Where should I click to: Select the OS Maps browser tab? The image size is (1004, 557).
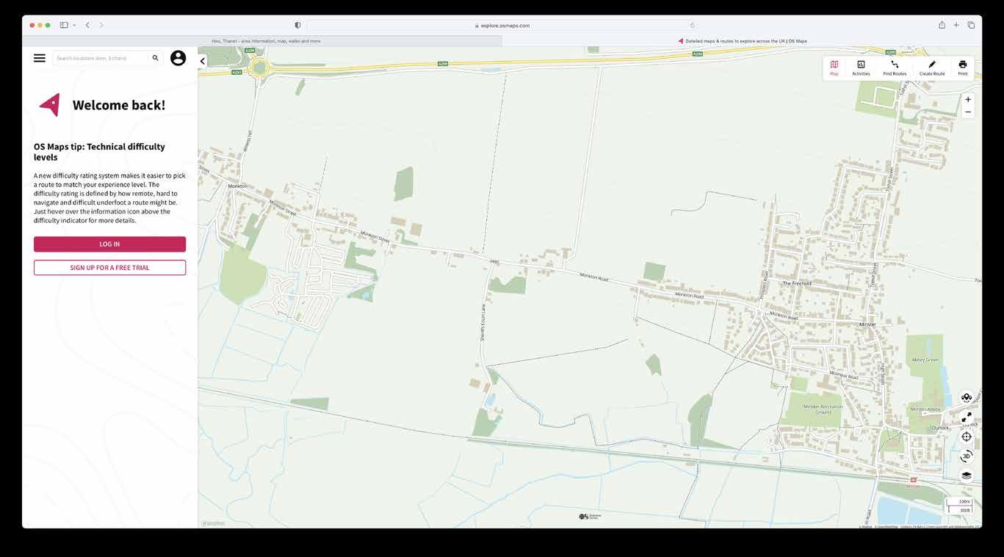pyautogui.click(x=742, y=41)
